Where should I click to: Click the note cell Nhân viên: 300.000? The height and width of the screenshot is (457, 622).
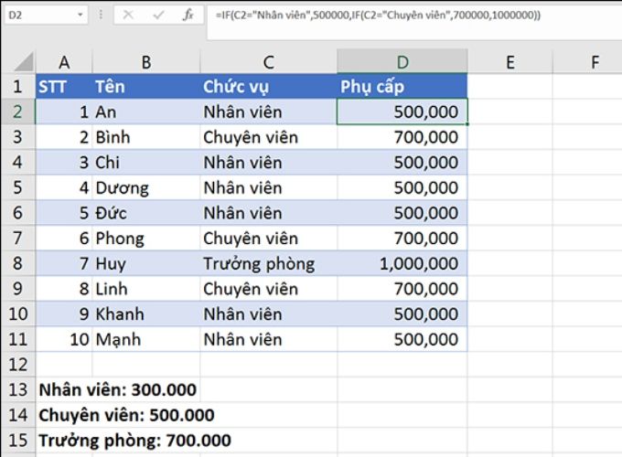click(117, 390)
